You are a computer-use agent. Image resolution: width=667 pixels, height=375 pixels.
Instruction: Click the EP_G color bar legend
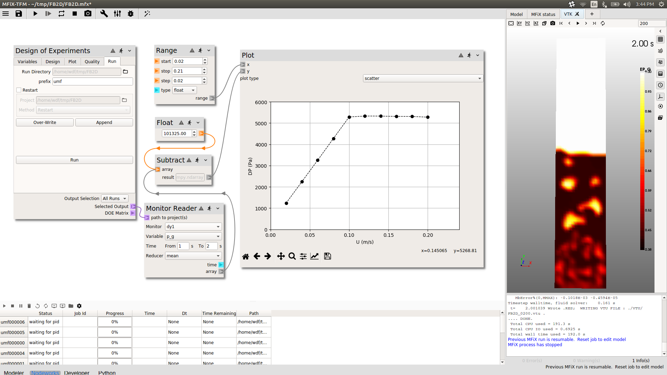[x=642, y=160]
